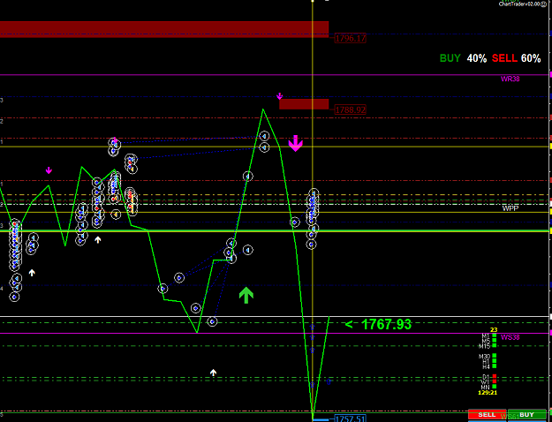Click the 1788.92 price label

351,109
